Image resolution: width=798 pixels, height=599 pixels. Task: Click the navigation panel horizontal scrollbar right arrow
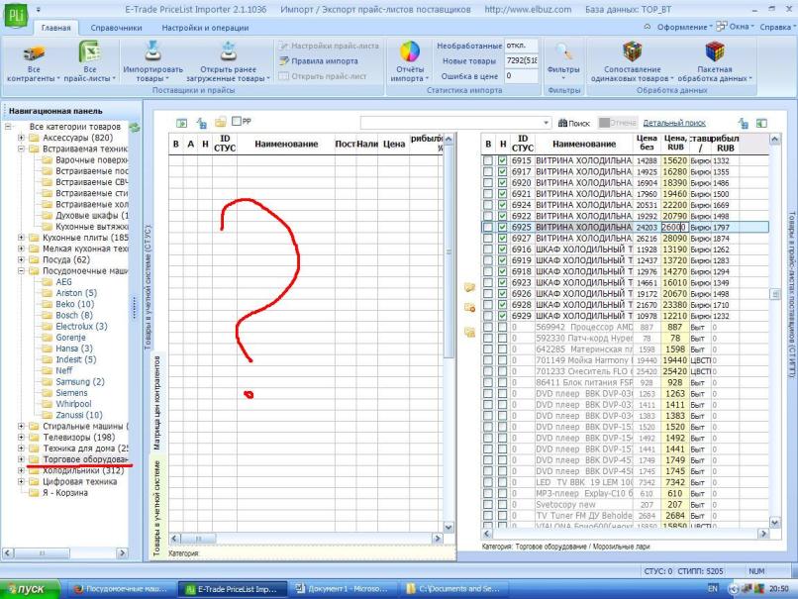coord(122,552)
